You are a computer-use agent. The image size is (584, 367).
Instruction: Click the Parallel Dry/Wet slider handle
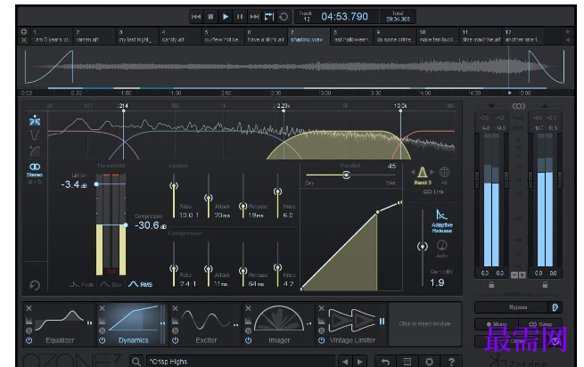346,175
